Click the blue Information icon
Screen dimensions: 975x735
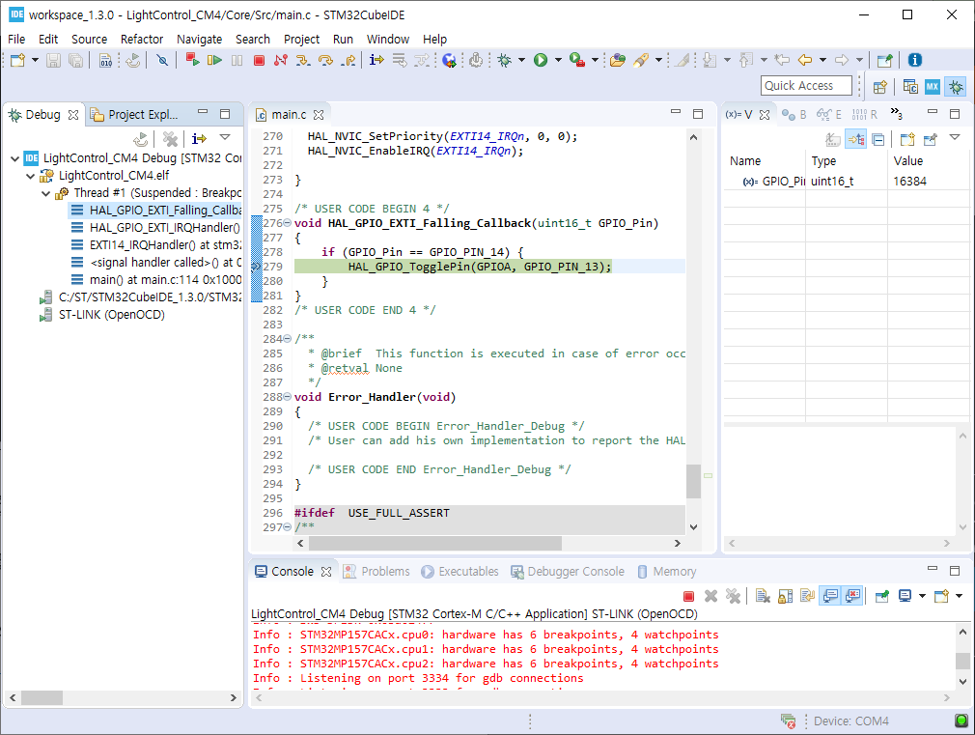[915, 60]
